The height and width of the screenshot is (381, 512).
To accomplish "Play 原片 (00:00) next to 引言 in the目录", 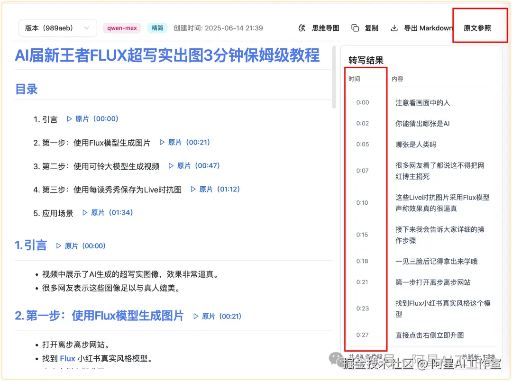I will [92, 119].
